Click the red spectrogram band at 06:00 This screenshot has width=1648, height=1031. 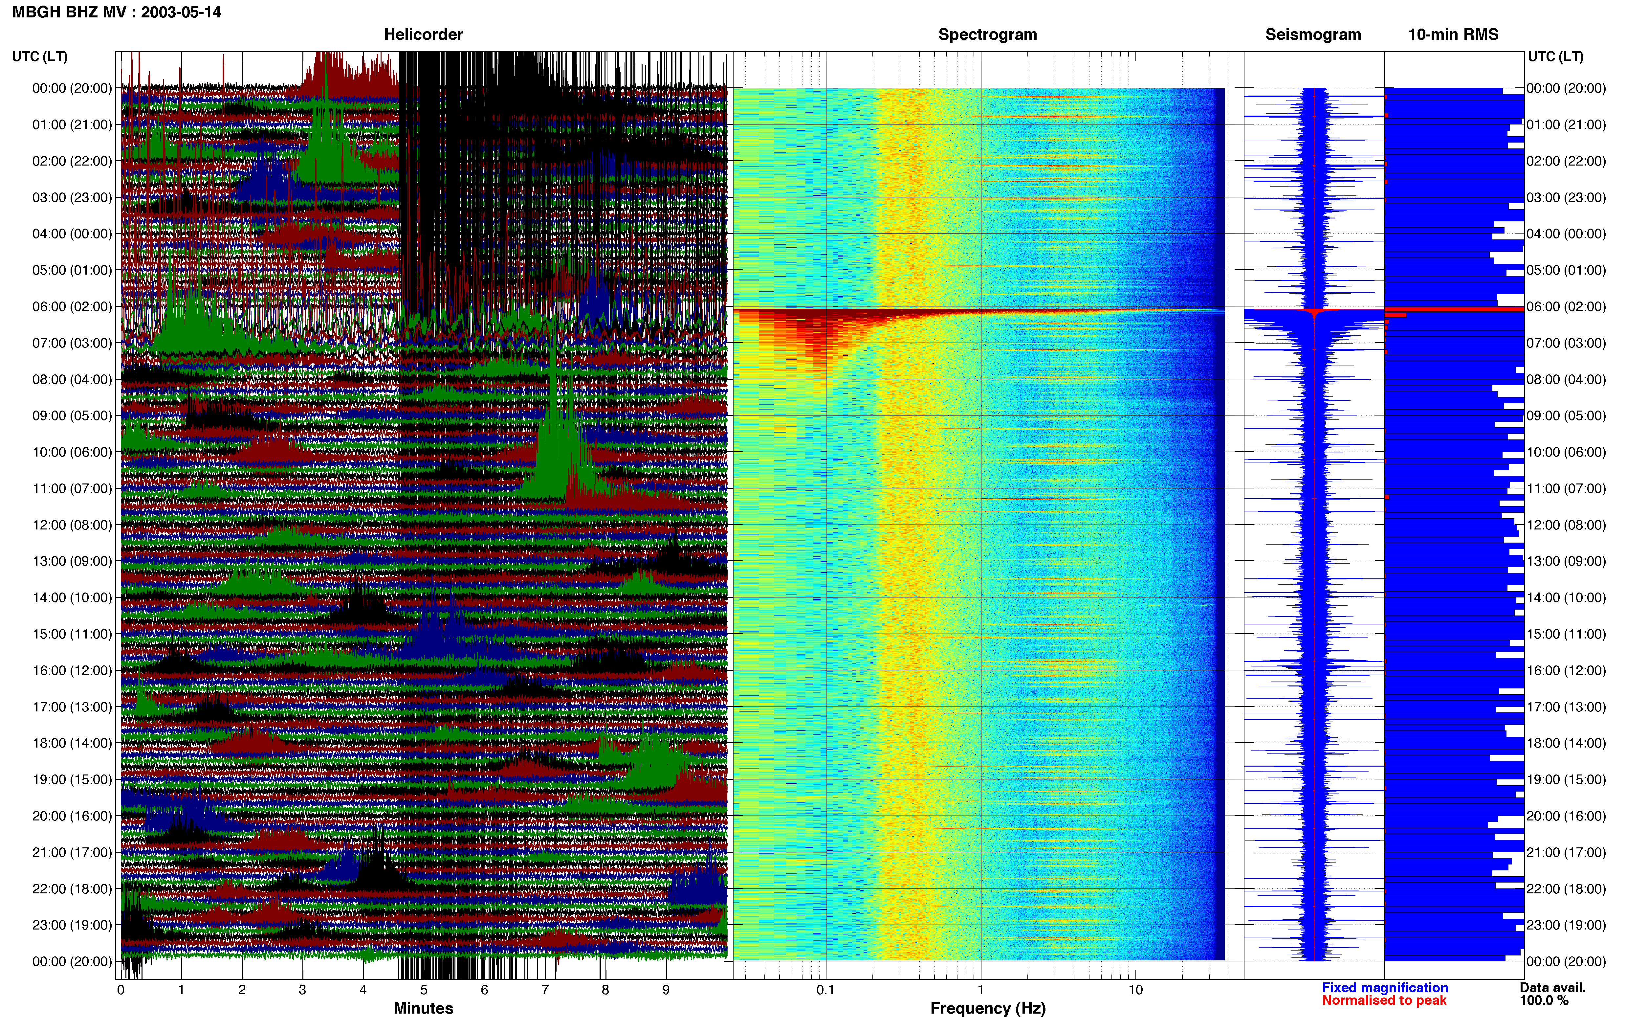point(978,312)
